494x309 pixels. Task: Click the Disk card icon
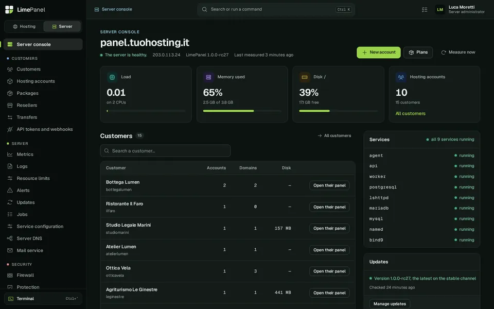click(x=304, y=77)
